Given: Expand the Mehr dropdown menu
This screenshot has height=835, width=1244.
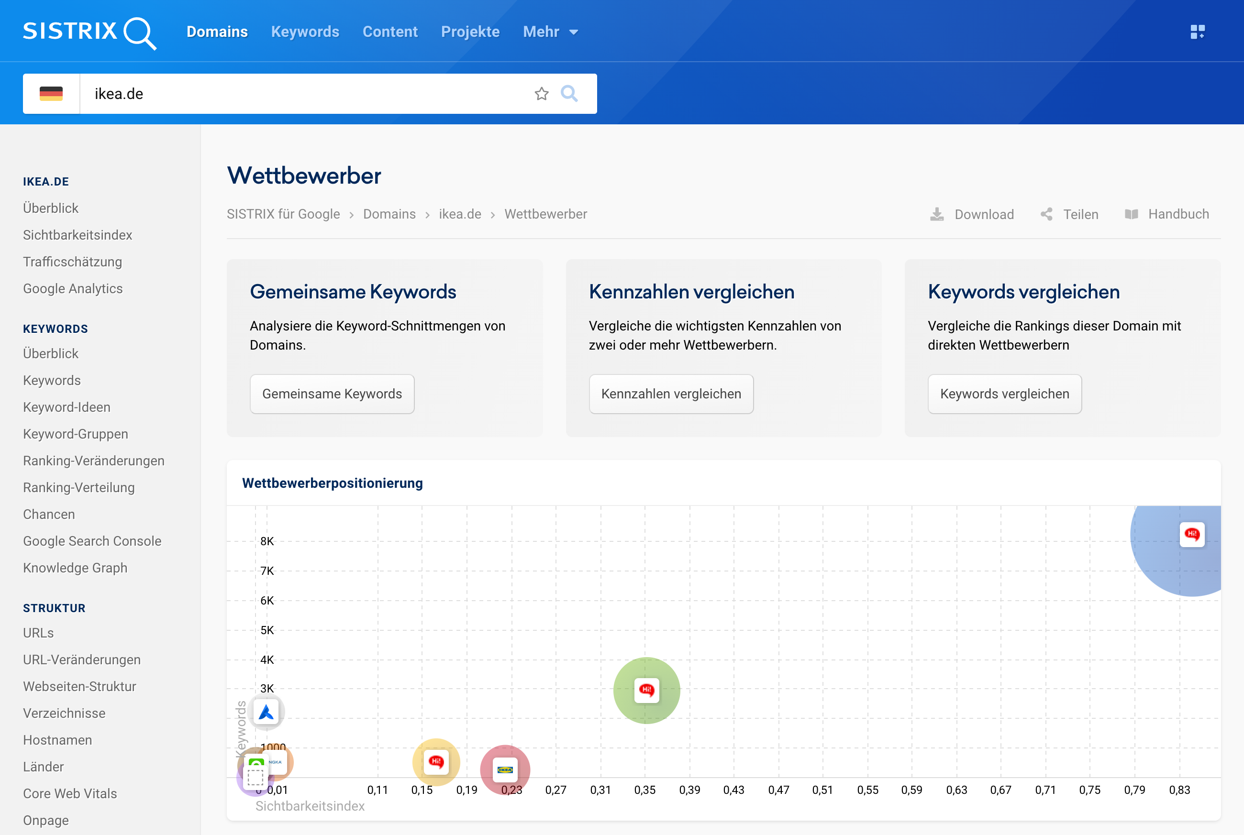Looking at the screenshot, I should [x=550, y=32].
